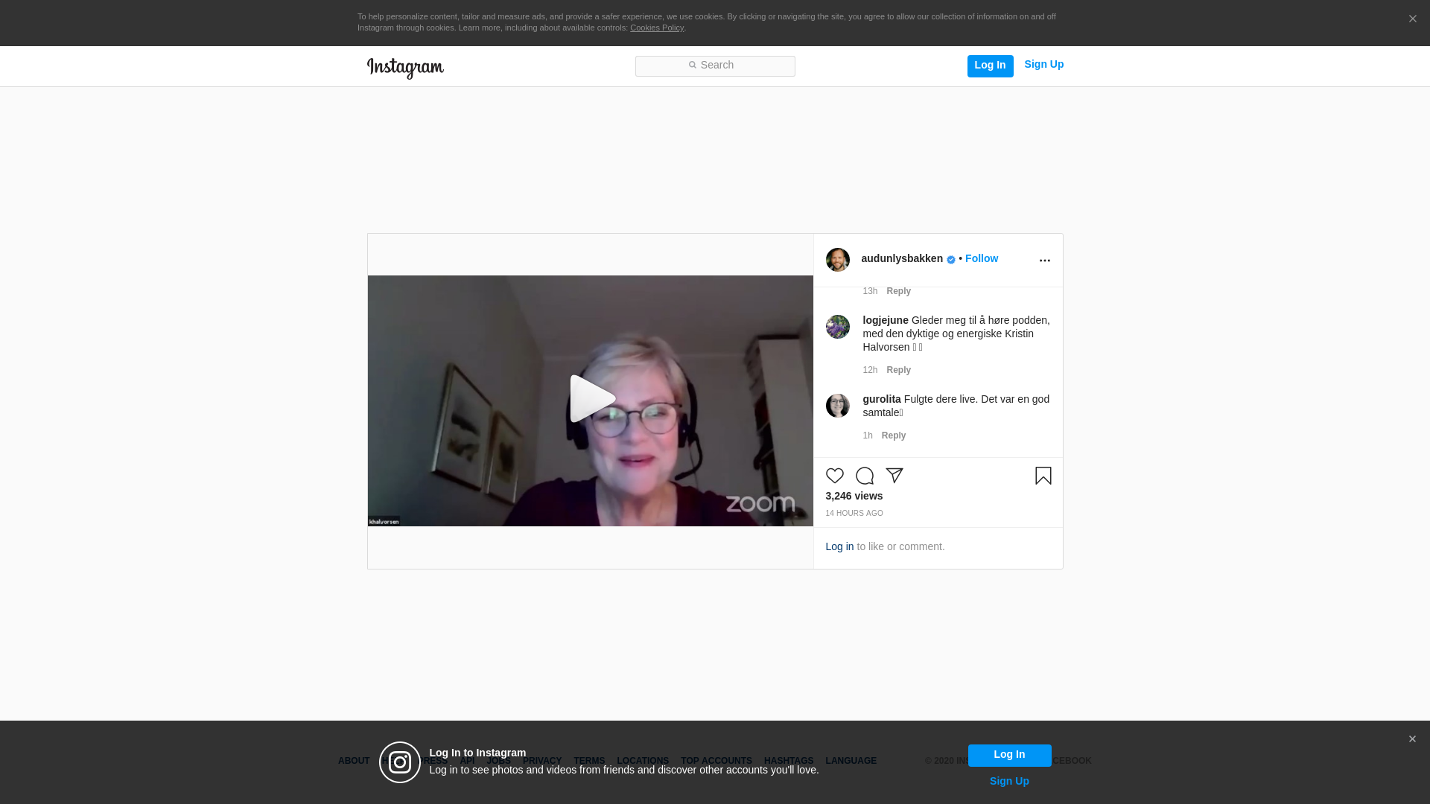Click the 3,246 views count

(x=854, y=496)
